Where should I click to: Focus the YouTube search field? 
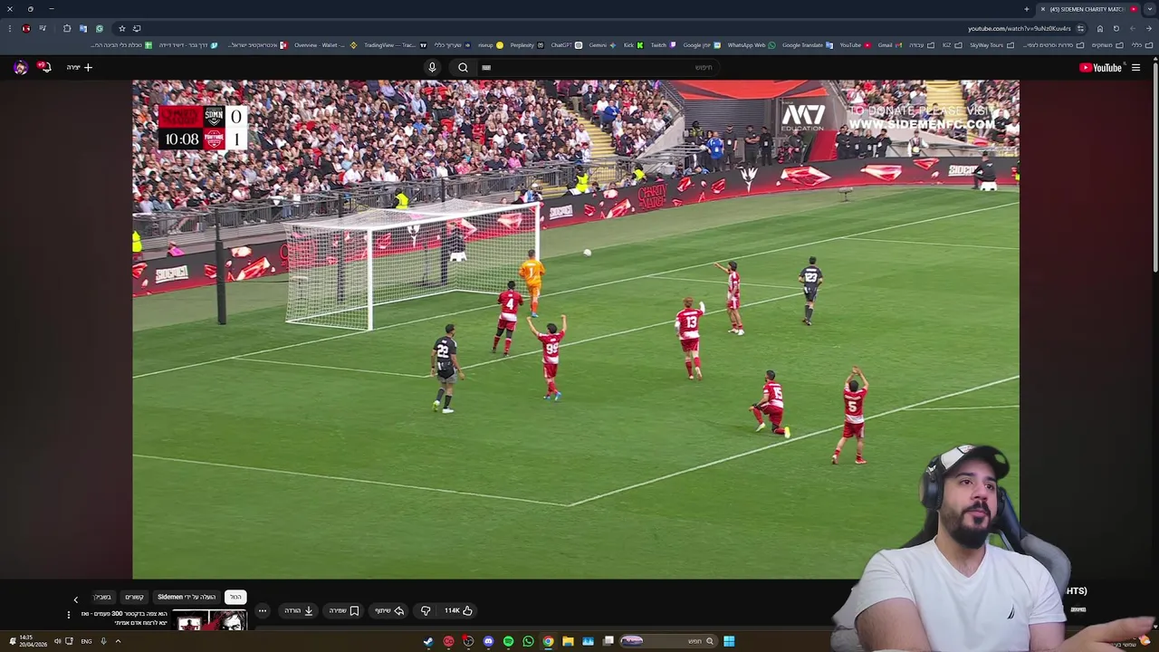tap(598, 67)
